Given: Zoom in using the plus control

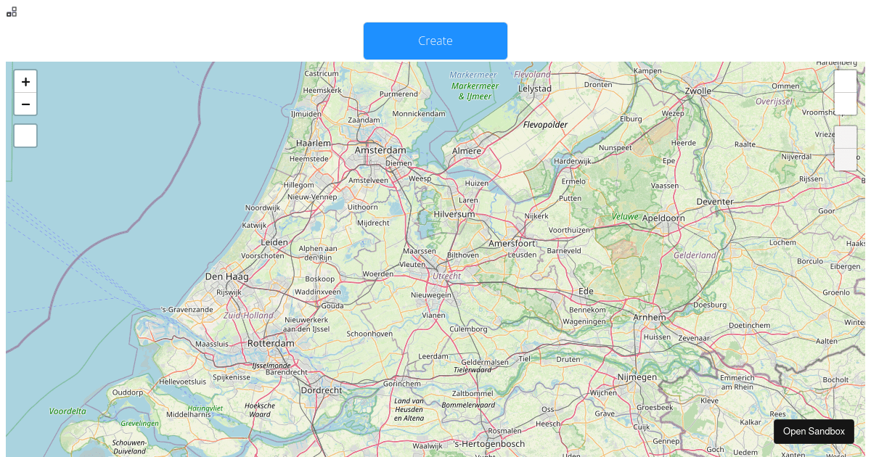Looking at the screenshot, I should pos(25,81).
